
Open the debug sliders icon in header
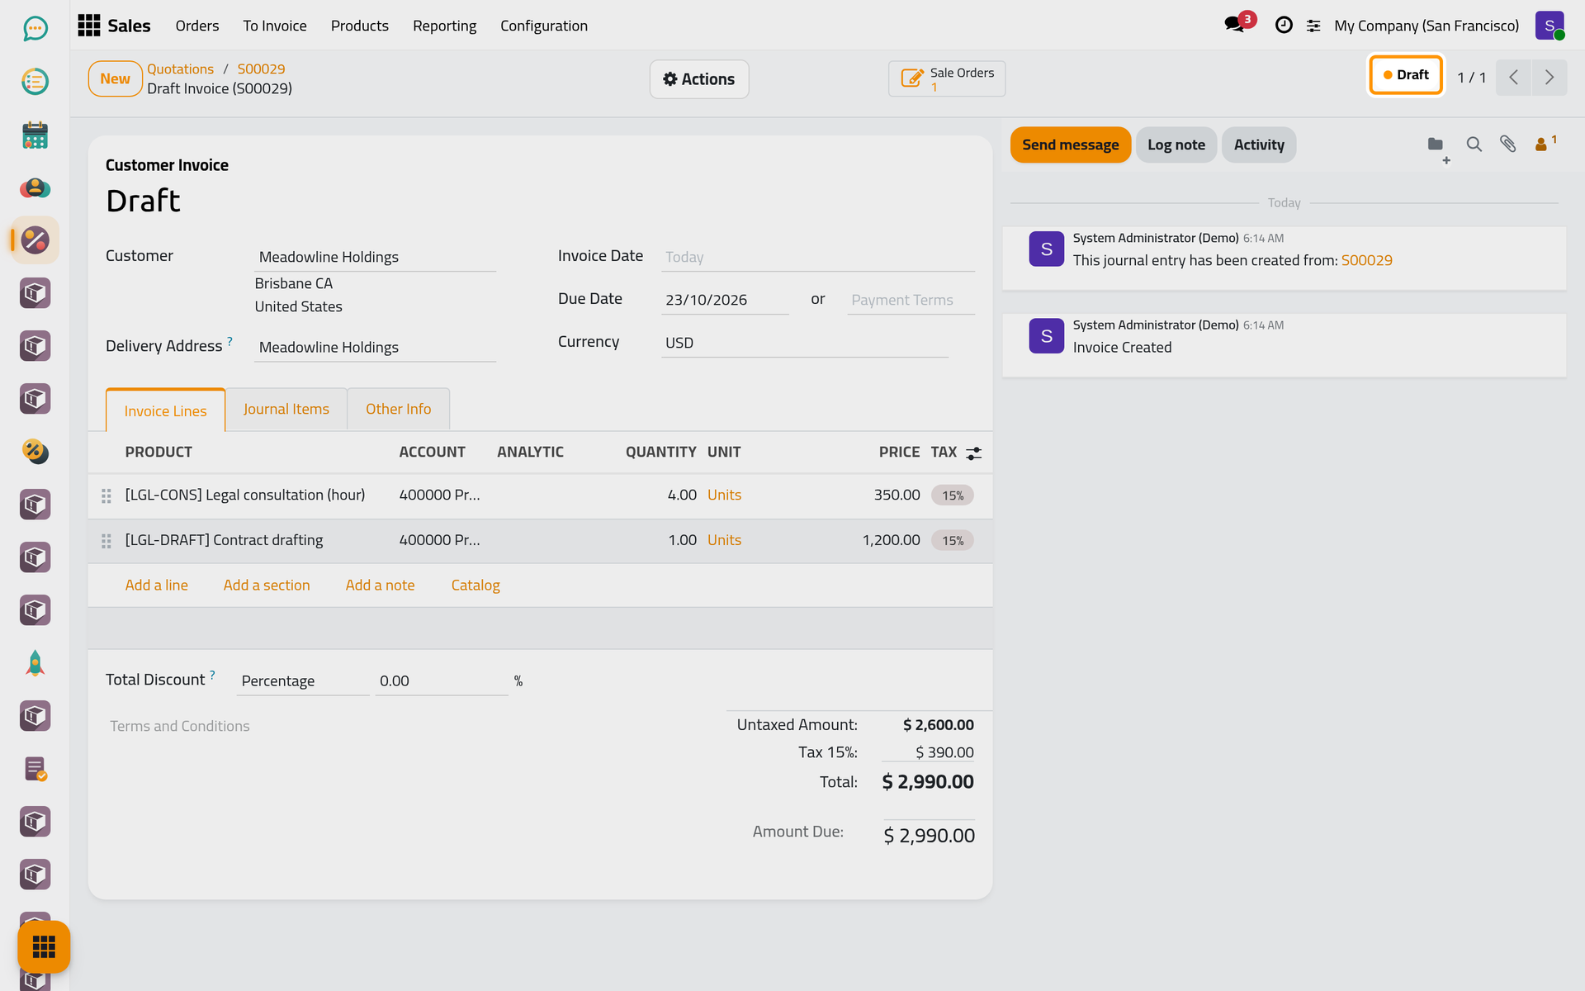[1313, 26]
